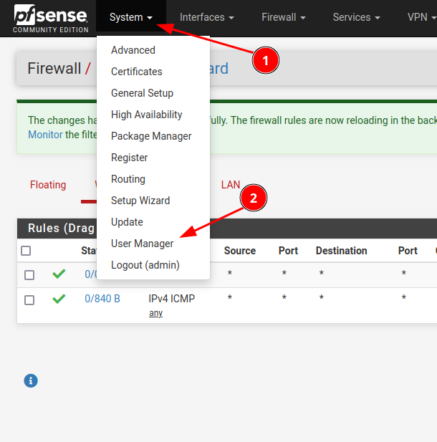The height and width of the screenshot is (442, 437).
Task: Click the Firewall breadcrumb title
Action: pos(54,69)
